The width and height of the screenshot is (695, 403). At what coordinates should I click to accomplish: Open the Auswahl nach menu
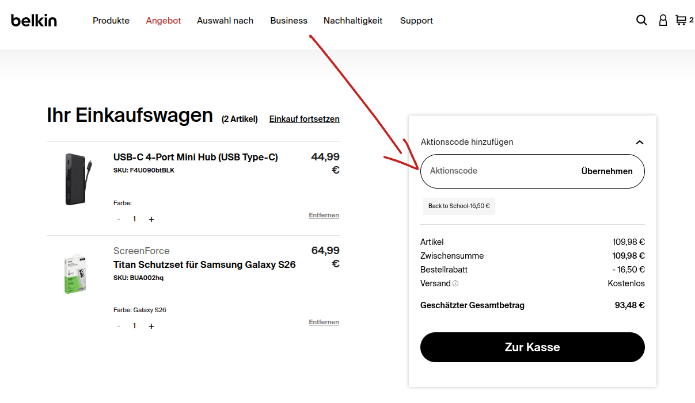pyautogui.click(x=225, y=20)
